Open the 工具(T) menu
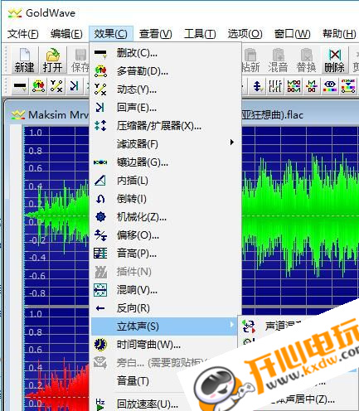This screenshot has width=359, height=411. coord(200,34)
